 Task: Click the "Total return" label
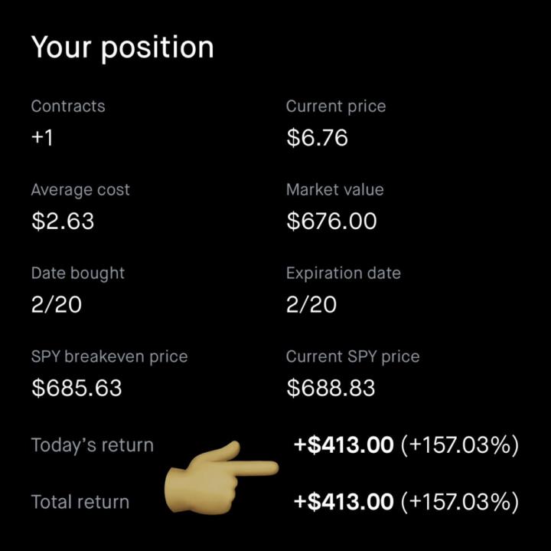(x=80, y=503)
